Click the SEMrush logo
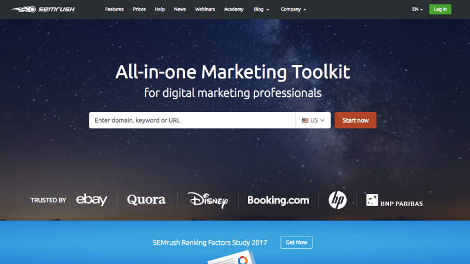Viewport: 470px width, 264px height. [43, 9]
